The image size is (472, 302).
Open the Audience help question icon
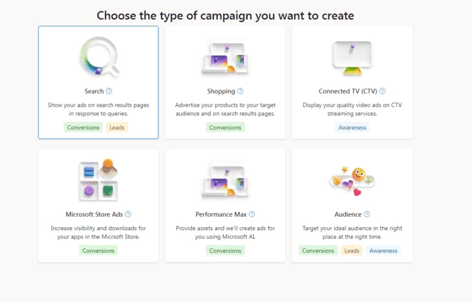(367, 214)
